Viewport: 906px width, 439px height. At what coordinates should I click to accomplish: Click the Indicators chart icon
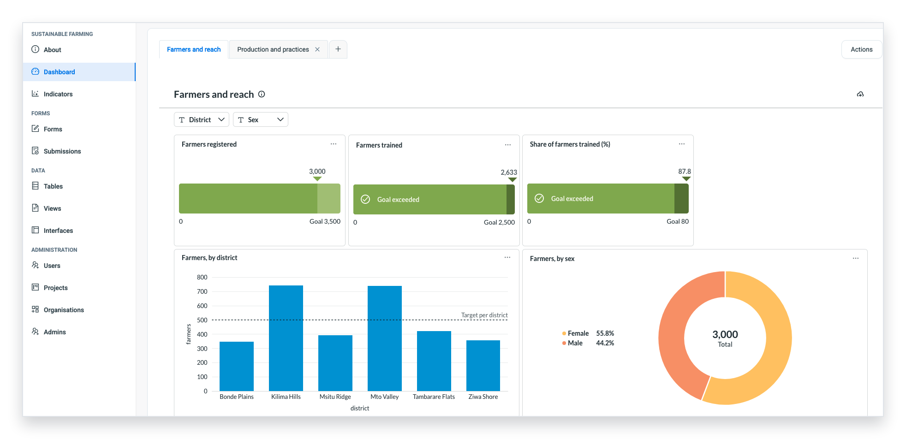(35, 94)
